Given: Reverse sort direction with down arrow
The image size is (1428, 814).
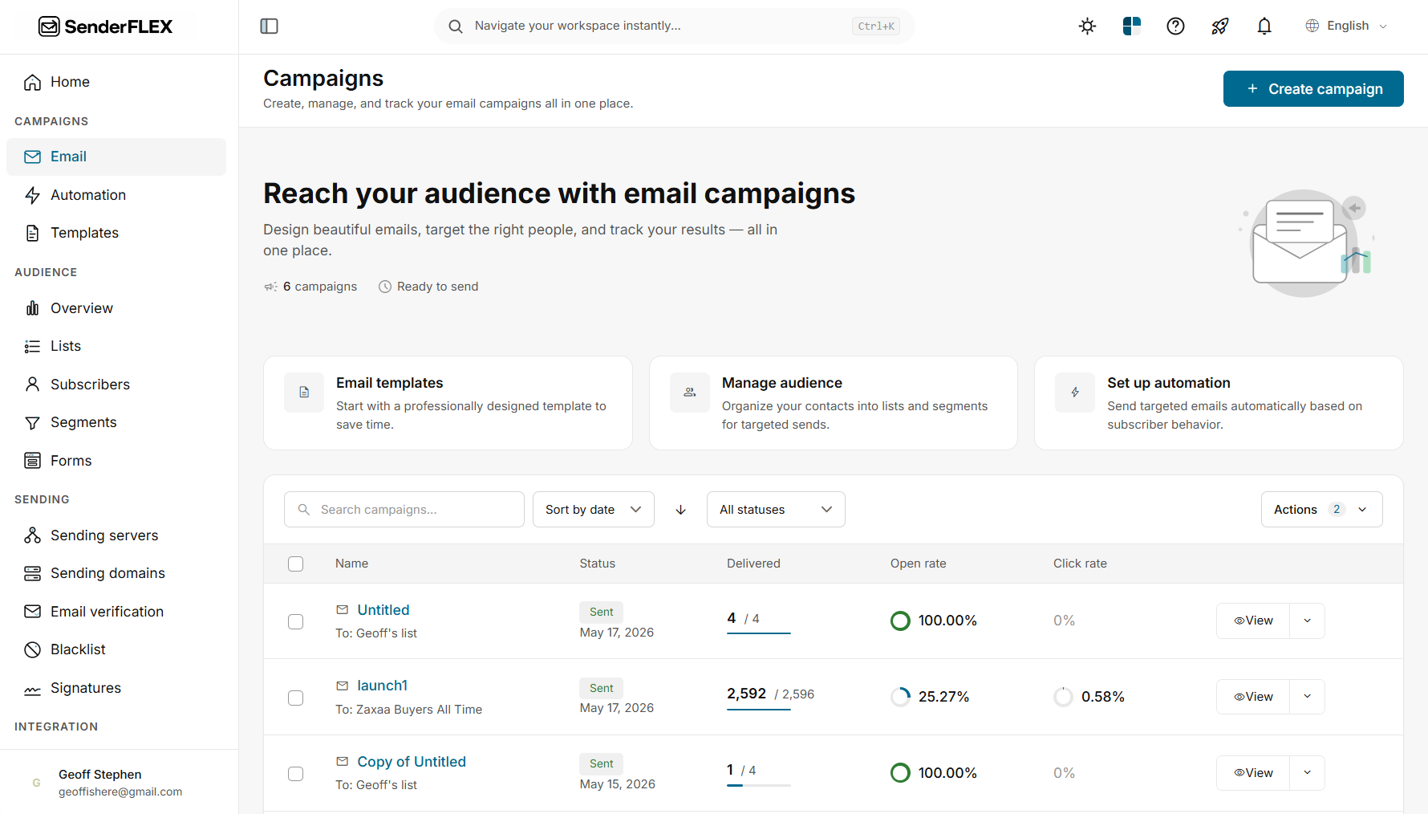Looking at the screenshot, I should (x=681, y=510).
